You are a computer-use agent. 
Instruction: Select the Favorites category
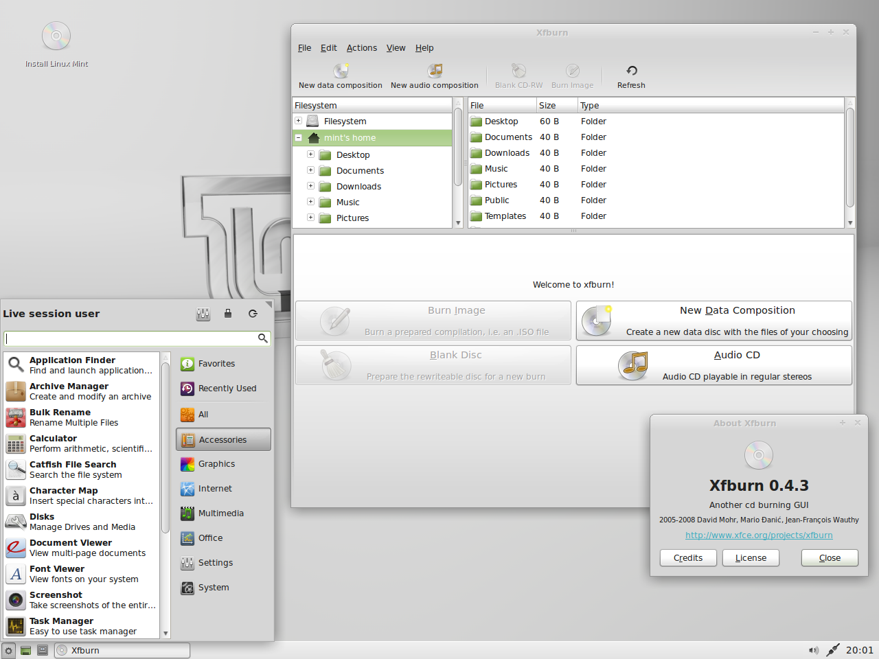(223, 364)
